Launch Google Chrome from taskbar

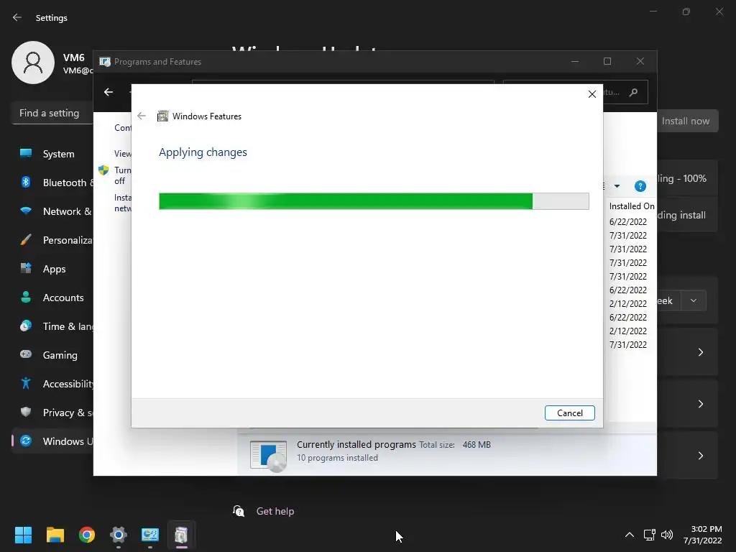click(87, 535)
